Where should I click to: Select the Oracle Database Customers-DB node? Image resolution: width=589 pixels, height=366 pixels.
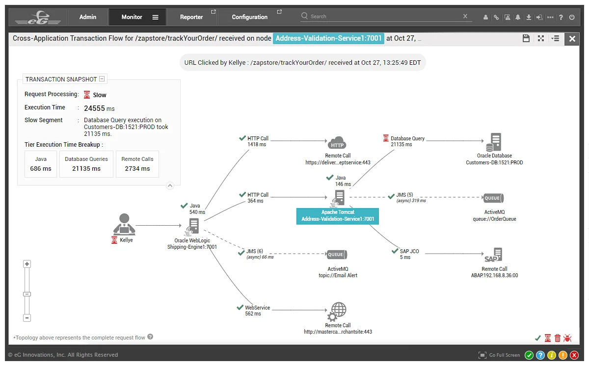point(494,142)
